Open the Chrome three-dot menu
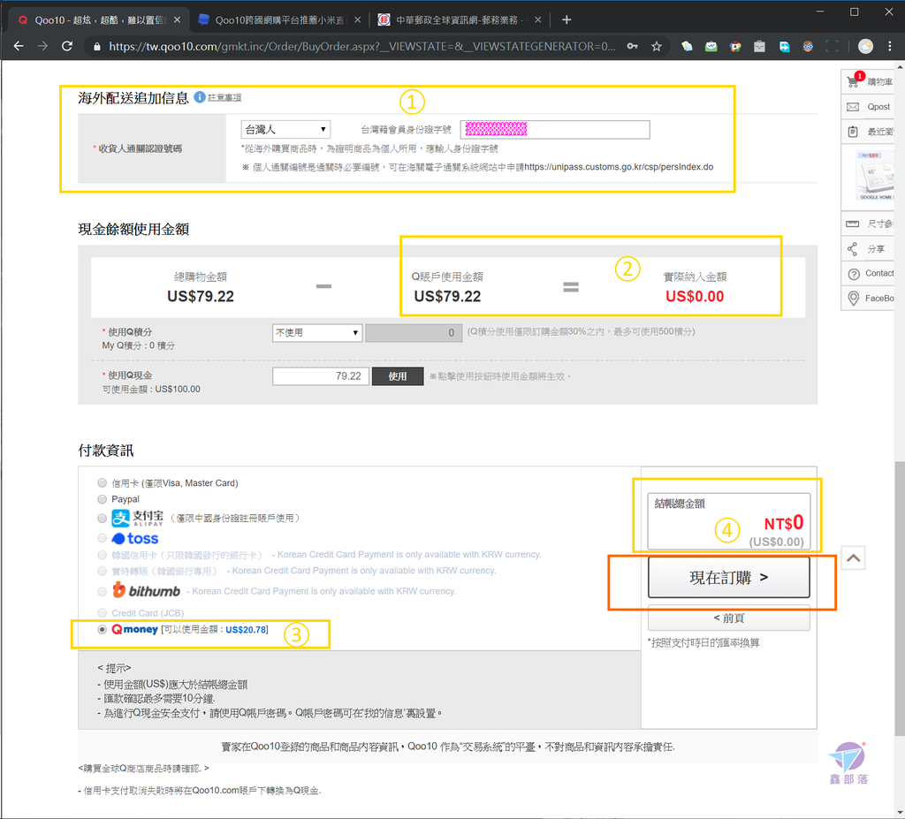The height and width of the screenshot is (819, 905). click(889, 46)
